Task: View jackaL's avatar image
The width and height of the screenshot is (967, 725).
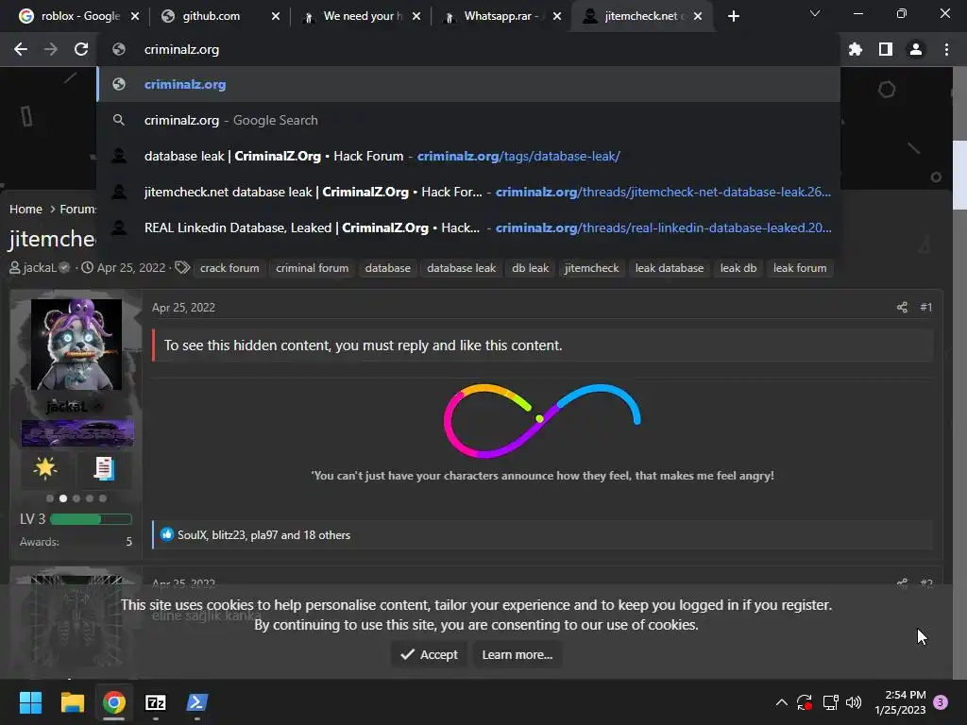Action: point(76,344)
